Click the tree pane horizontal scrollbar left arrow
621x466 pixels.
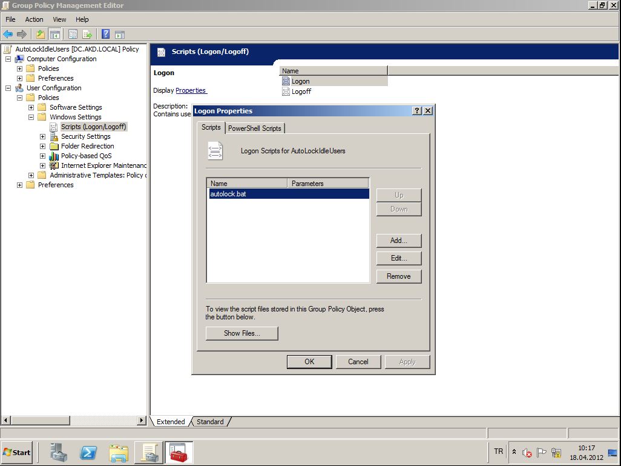coord(6,420)
